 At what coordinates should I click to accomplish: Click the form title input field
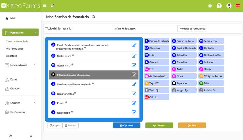145,28
